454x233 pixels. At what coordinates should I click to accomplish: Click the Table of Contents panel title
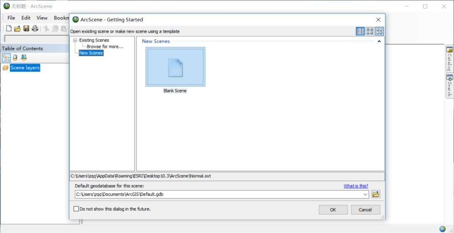[x=22, y=49]
